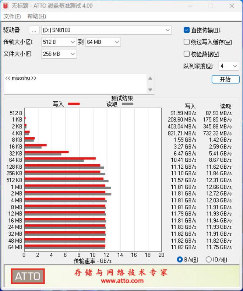The height and width of the screenshot is (291, 243).
Task: Click the 11.84 GB/s read value
Action: pos(219,173)
